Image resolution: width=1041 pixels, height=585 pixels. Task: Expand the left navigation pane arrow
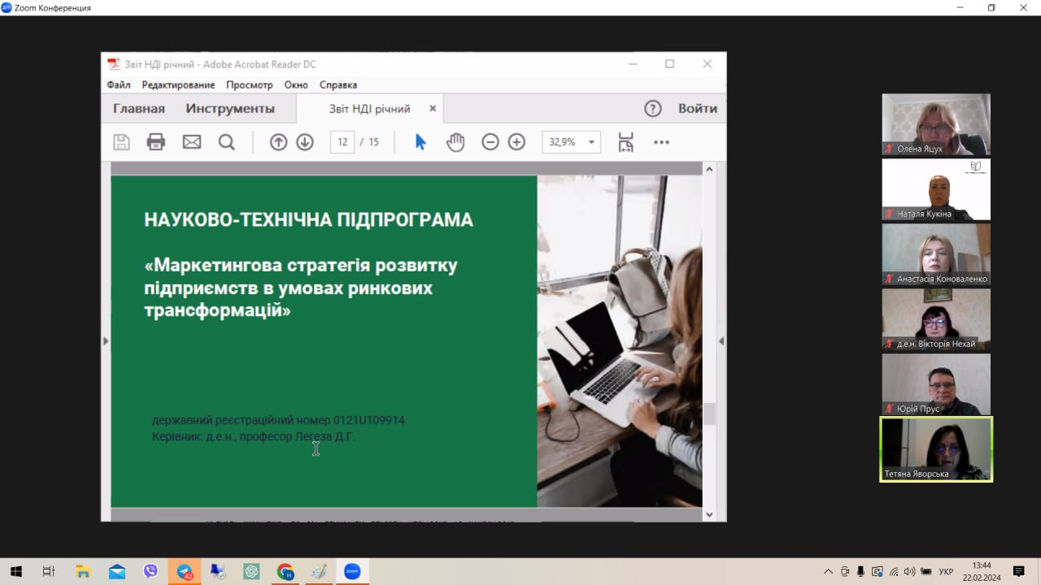[x=106, y=341]
